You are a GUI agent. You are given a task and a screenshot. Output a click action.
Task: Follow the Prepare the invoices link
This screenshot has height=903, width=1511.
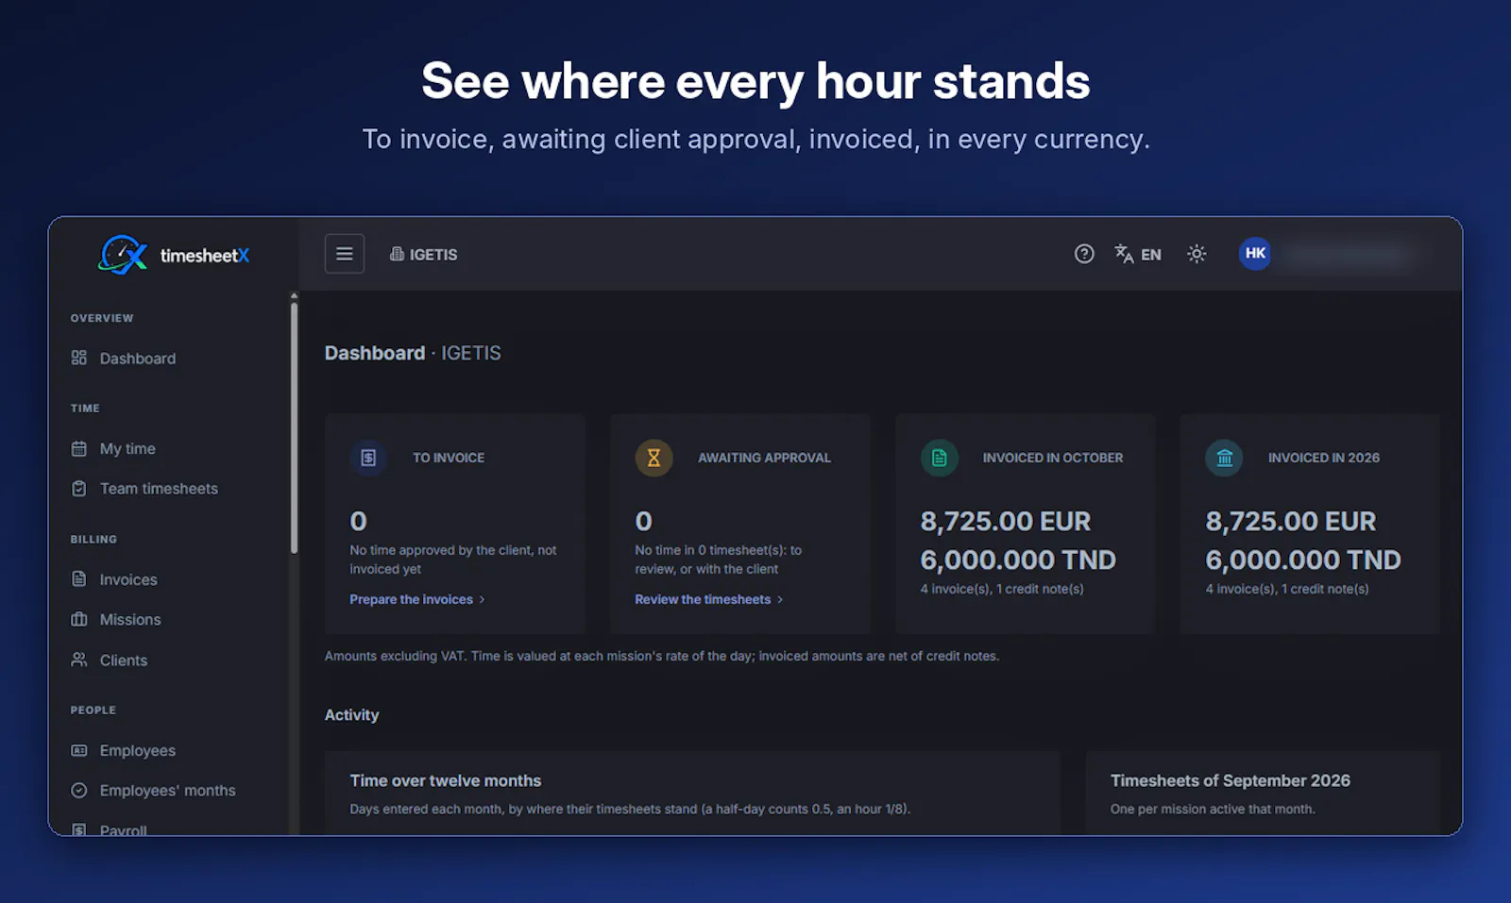[x=417, y=599]
